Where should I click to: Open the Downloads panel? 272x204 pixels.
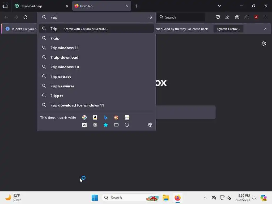[x=227, y=17]
